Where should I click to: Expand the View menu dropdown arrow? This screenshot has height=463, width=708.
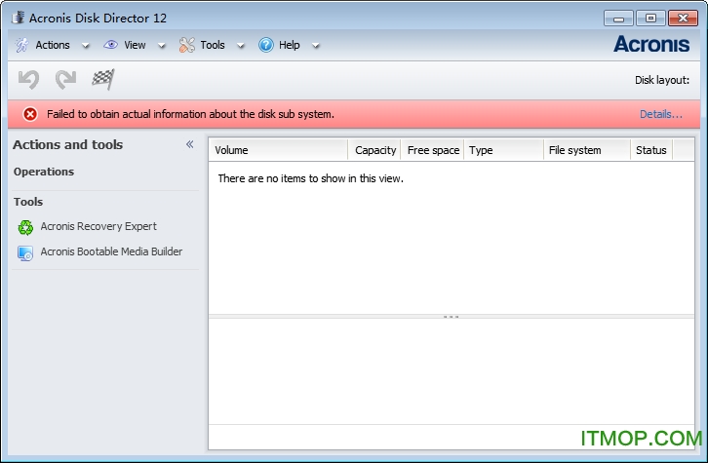[160, 46]
